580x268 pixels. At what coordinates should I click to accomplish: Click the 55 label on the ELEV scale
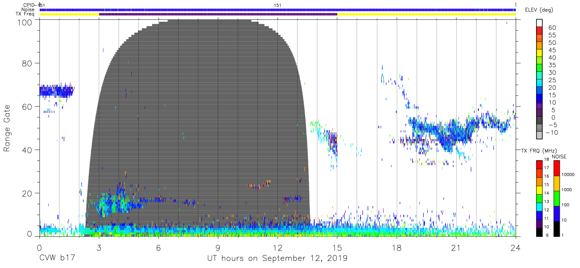point(552,35)
